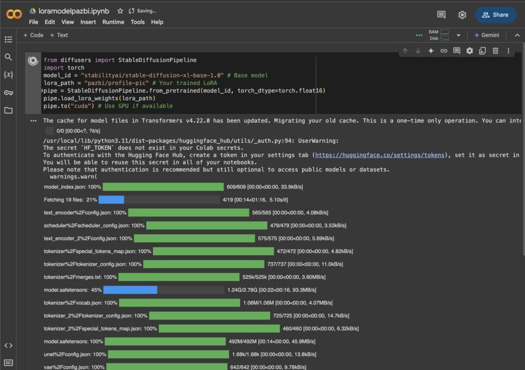Collapse the header with chevron
Viewport: 525px width, 370px height.
pos(517,35)
